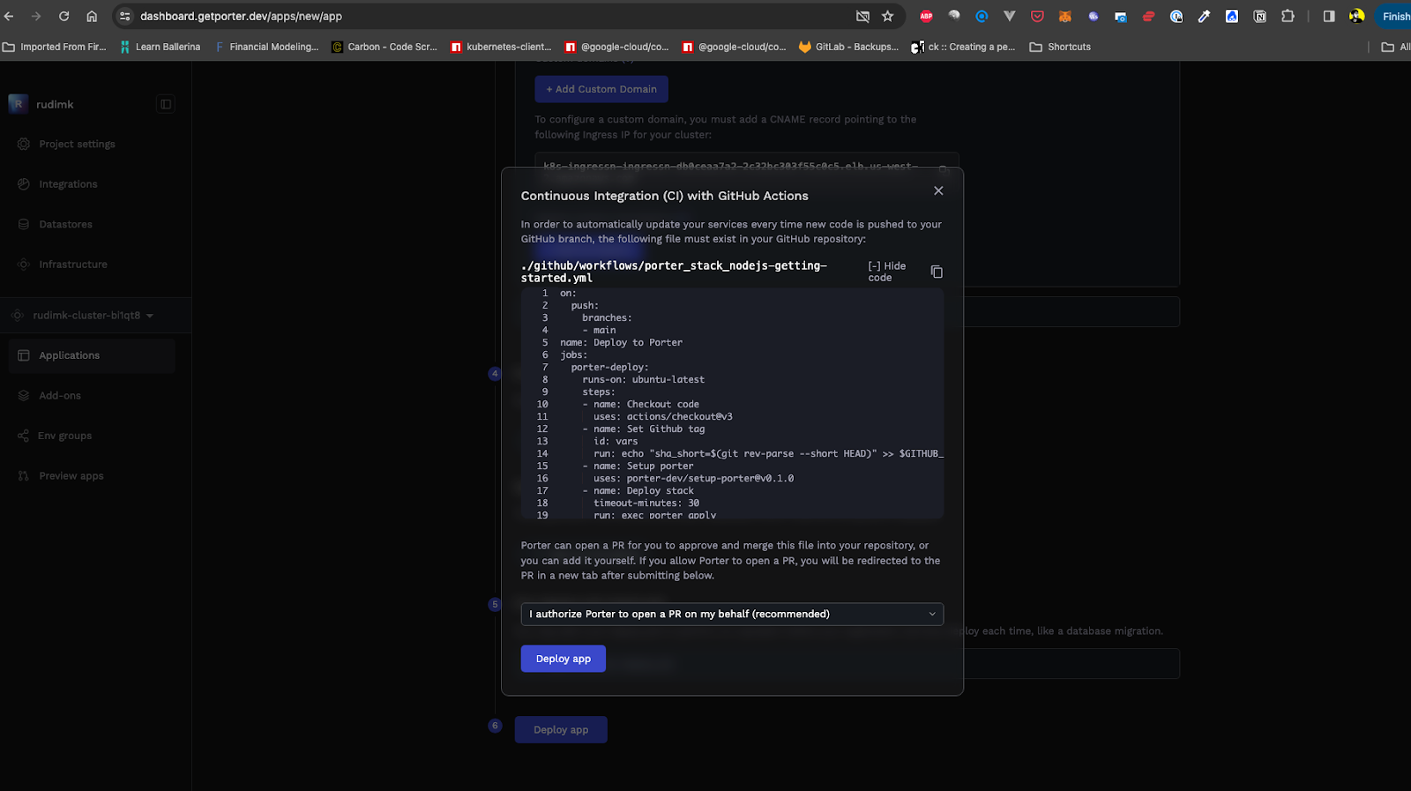Open the Notion web clipper extension
This screenshot has width=1411, height=791.
click(x=1259, y=16)
